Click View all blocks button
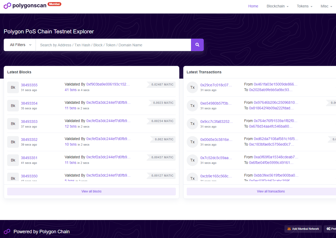Screen dimensions: 336x238 coord(91,191)
